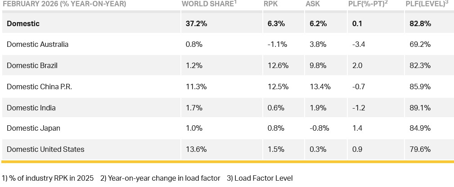454x187 pixels.
Task: Click the PLF(LEVEL) column header
Action: click(x=427, y=5)
